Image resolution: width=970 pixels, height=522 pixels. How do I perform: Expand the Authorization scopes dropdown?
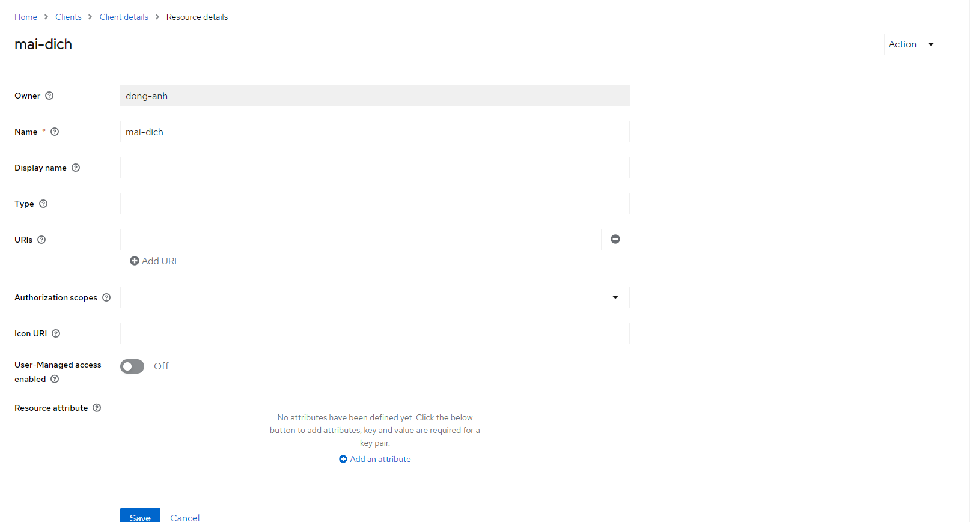pos(615,297)
